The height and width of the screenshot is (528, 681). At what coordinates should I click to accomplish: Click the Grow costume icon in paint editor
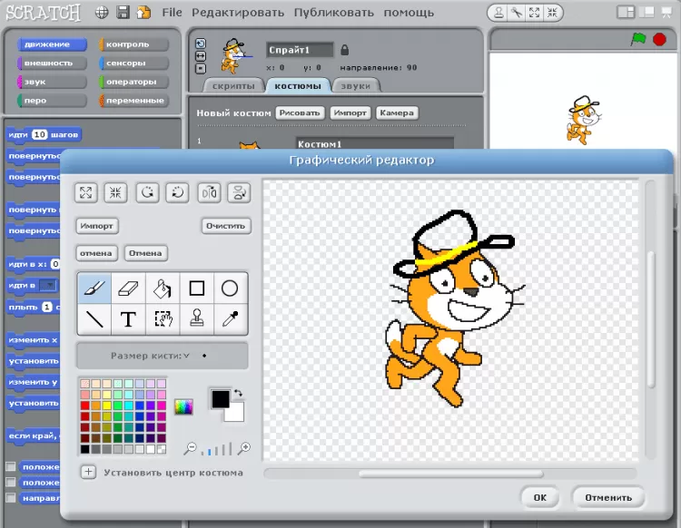pyautogui.click(x=85, y=192)
